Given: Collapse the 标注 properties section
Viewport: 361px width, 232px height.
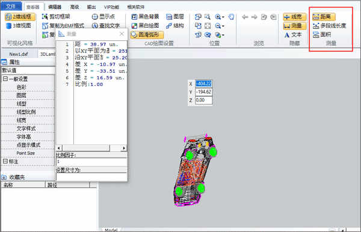Looking at the screenshot, I should 5,162.
